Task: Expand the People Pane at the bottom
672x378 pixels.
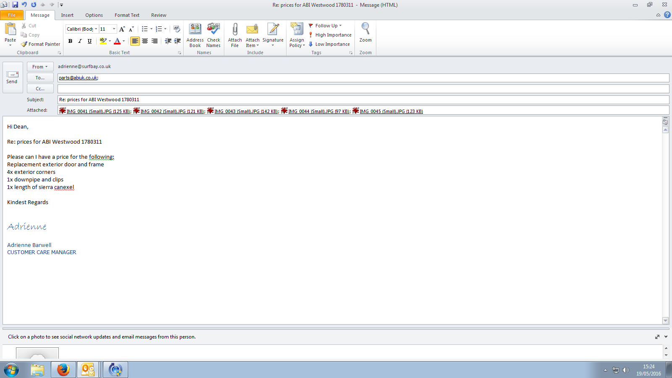Action: coord(666,337)
